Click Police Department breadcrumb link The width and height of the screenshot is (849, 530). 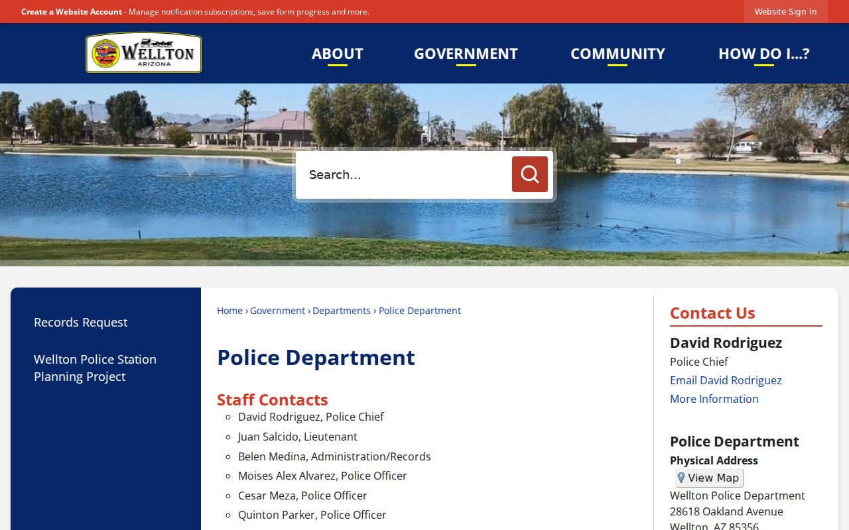pyautogui.click(x=420, y=311)
